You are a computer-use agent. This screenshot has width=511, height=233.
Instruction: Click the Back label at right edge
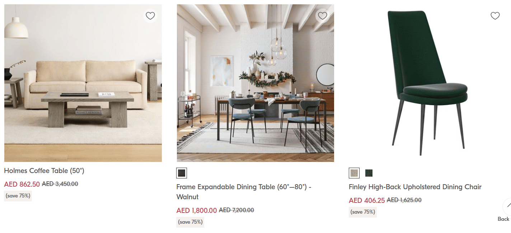[503, 219]
